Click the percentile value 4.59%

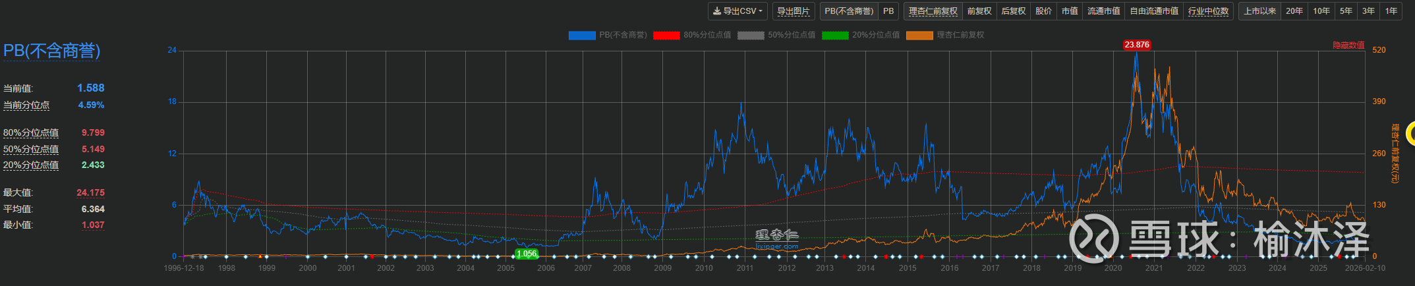coord(91,105)
